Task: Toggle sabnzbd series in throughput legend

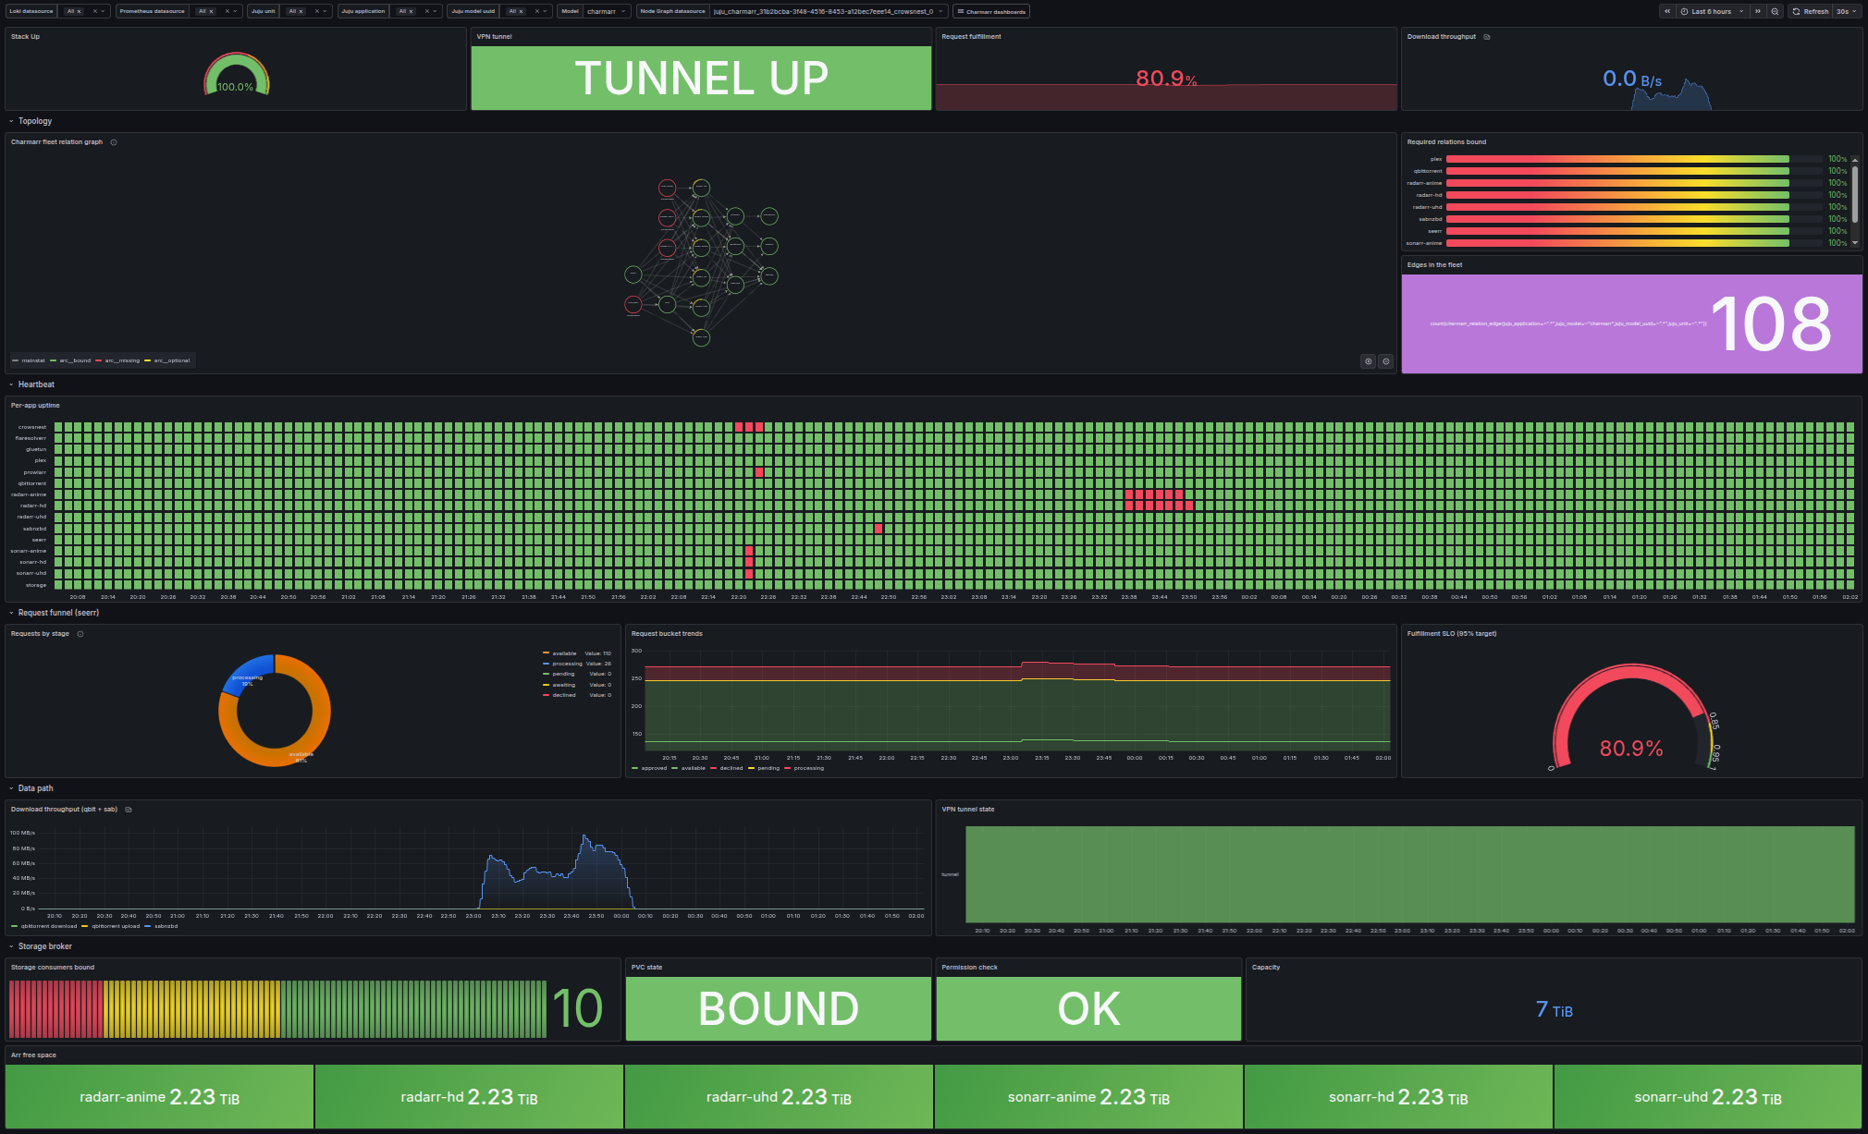Action: [161, 926]
